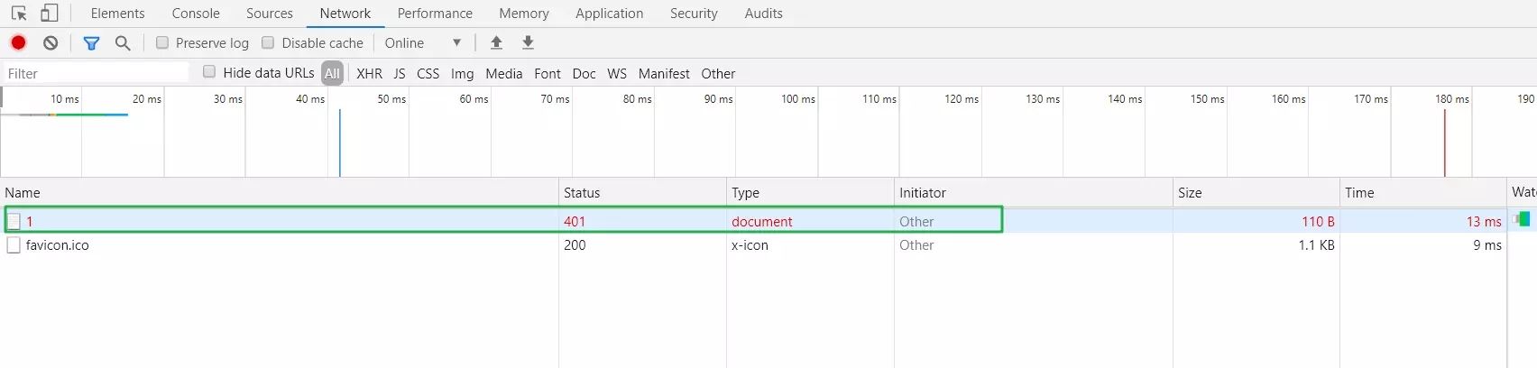Click the import HAR upload arrow icon
This screenshot has width=1537, height=368.
tap(496, 42)
